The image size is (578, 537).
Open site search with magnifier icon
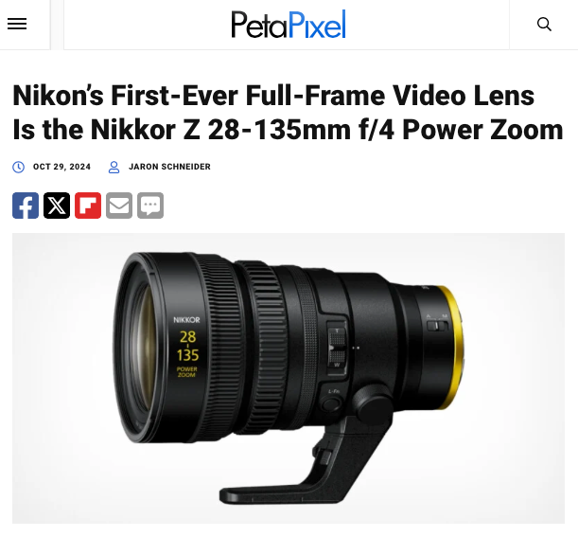[544, 25]
